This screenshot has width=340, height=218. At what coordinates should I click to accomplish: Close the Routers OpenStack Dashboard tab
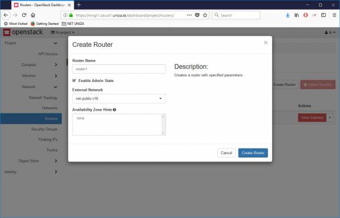point(69,5)
